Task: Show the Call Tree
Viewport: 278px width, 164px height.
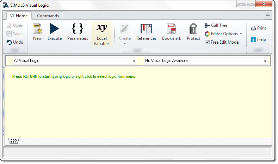Action: (x=216, y=25)
